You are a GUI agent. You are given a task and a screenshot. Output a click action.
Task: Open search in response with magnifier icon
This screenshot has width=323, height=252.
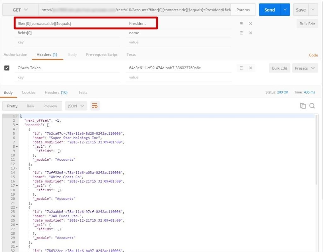312,106
